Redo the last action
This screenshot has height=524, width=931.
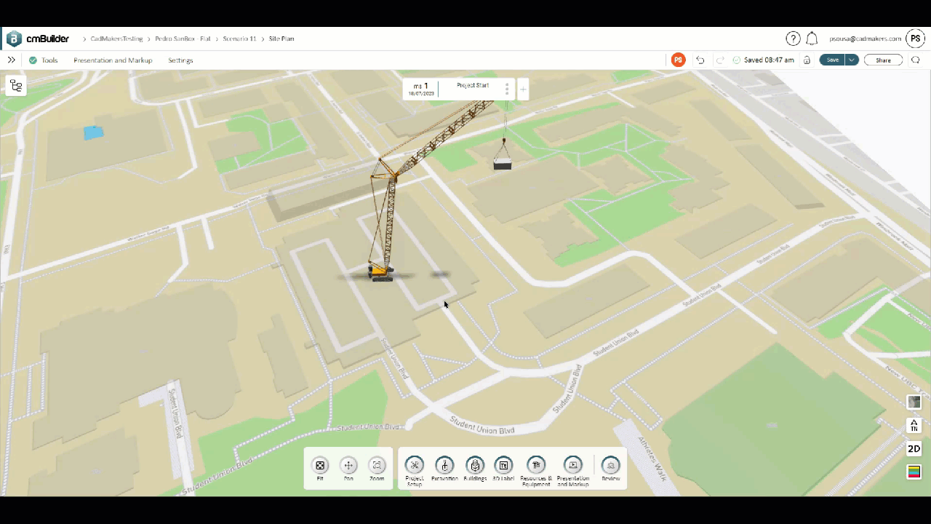tap(720, 60)
